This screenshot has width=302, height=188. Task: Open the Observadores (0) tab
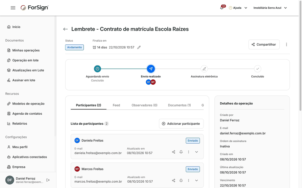[144, 105]
